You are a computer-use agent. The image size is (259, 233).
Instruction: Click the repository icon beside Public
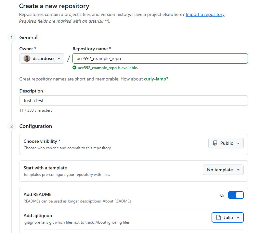[x=215, y=143]
